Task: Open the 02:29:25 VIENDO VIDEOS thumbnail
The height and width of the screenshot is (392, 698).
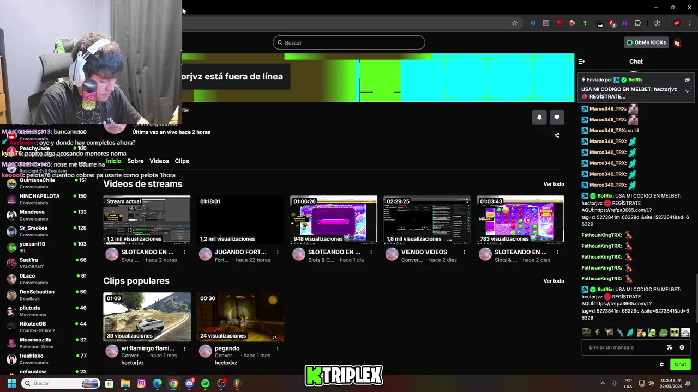Action: click(427, 220)
